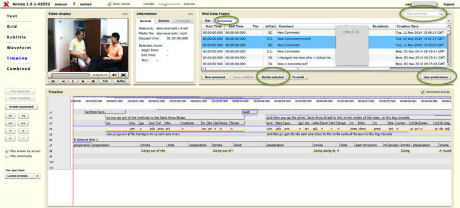Open the manual link

(61, 5)
